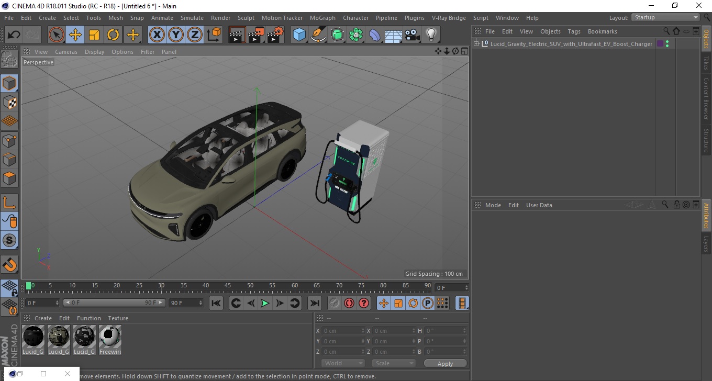The width and height of the screenshot is (712, 381).
Task: Toggle the Snap magnet icon
Action: click(9, 264)
